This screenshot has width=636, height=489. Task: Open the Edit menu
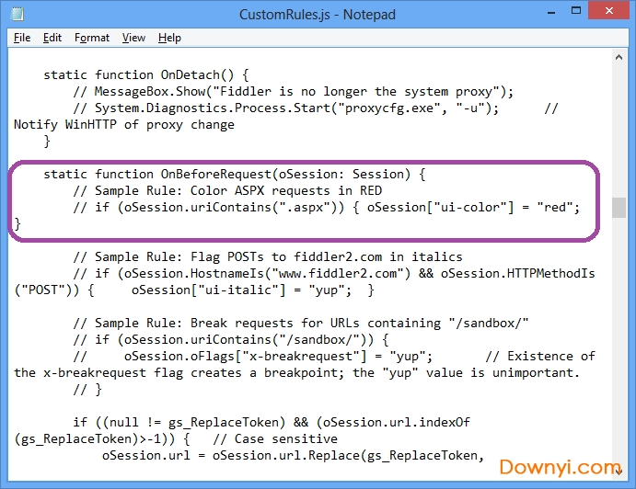click(52, 38)
